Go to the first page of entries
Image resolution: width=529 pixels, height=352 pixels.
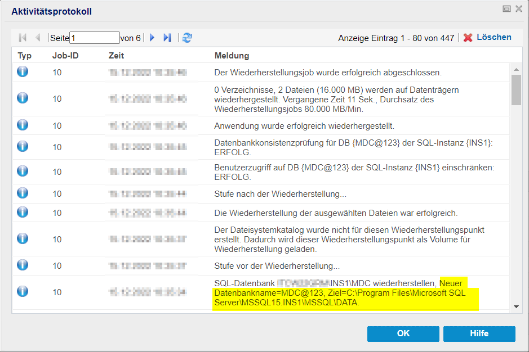coord(23,38)
